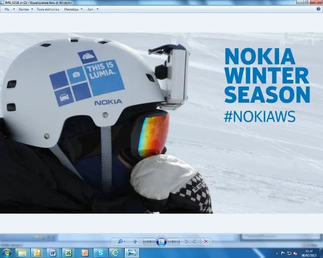
Task: Delete the photo with the red X
Action: tap(206, 241)
